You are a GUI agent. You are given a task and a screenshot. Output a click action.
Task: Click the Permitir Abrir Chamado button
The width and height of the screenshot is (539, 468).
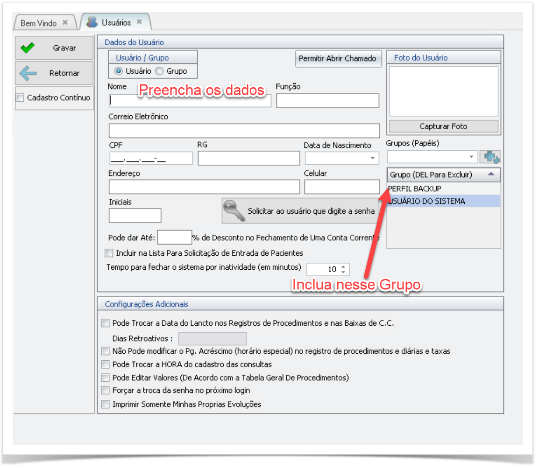click(337, 58)
